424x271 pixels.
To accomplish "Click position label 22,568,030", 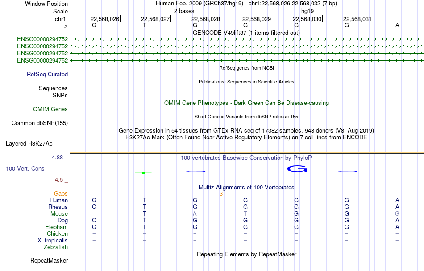I will click(x=307, y=19).
